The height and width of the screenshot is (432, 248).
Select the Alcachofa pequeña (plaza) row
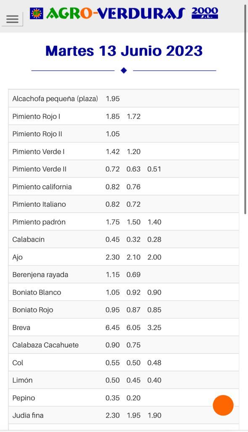(x=124, y=99)
